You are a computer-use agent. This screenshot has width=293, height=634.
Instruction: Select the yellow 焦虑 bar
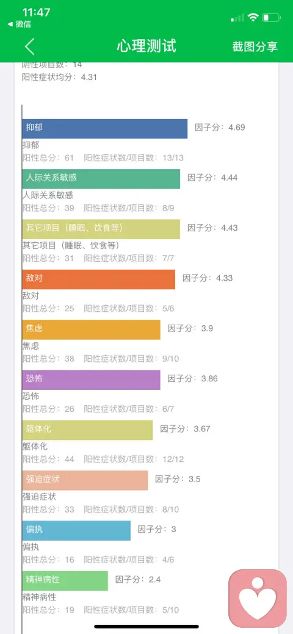91,330
